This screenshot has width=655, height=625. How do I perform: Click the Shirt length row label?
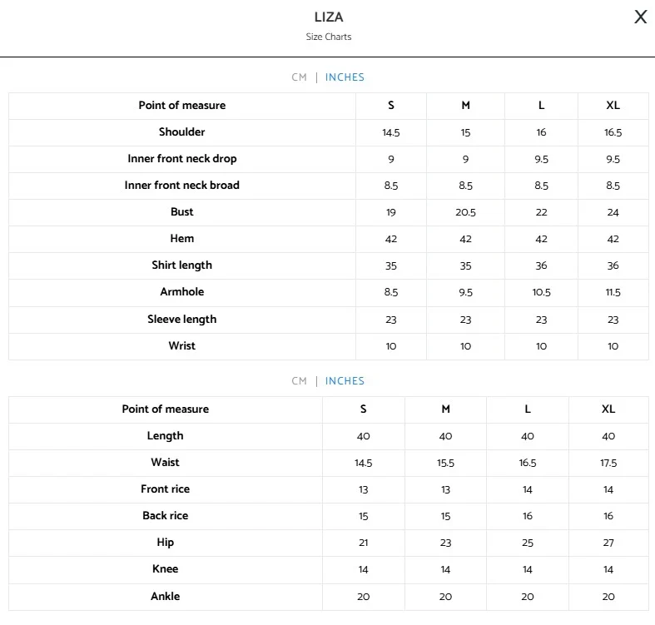(x=182, y=265)
